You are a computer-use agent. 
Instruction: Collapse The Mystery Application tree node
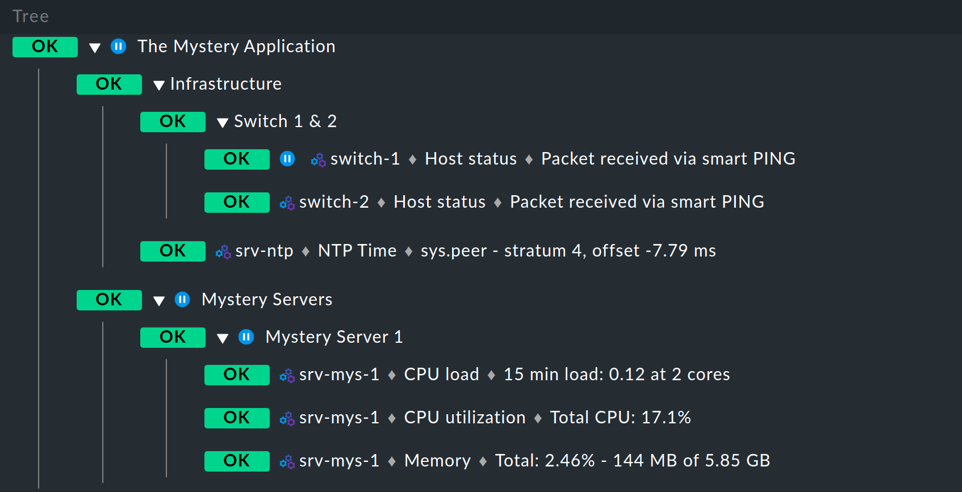pyautogui.click(x=95, y=48)
